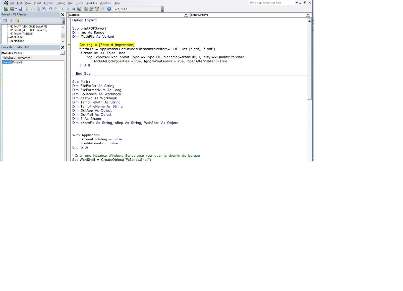Toggle Design Mode icon in toolbar
This screenshot has height=291, width=403.
click(79, 9)
